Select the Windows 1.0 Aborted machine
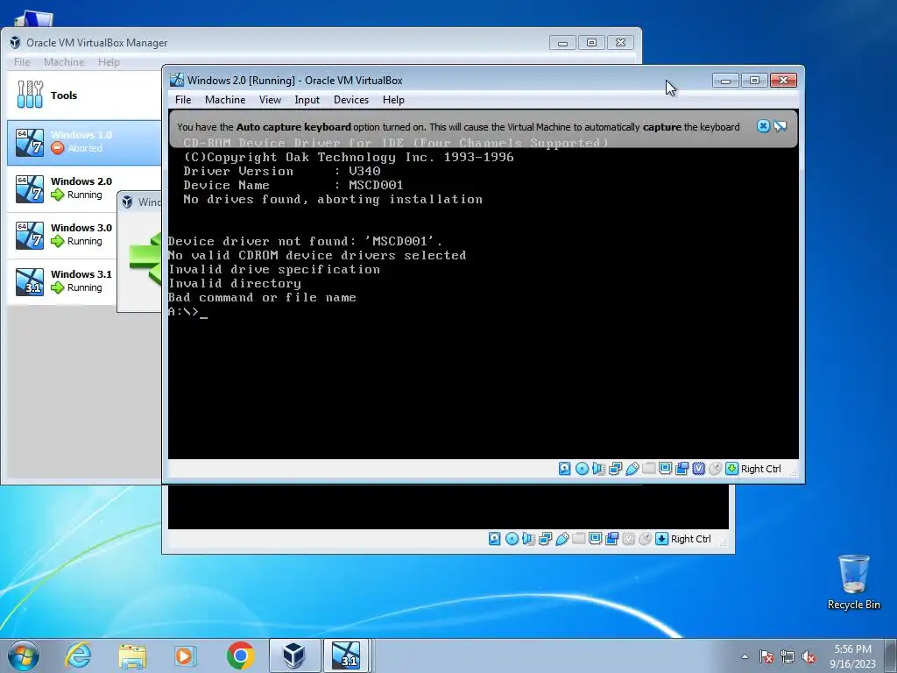 84,142
